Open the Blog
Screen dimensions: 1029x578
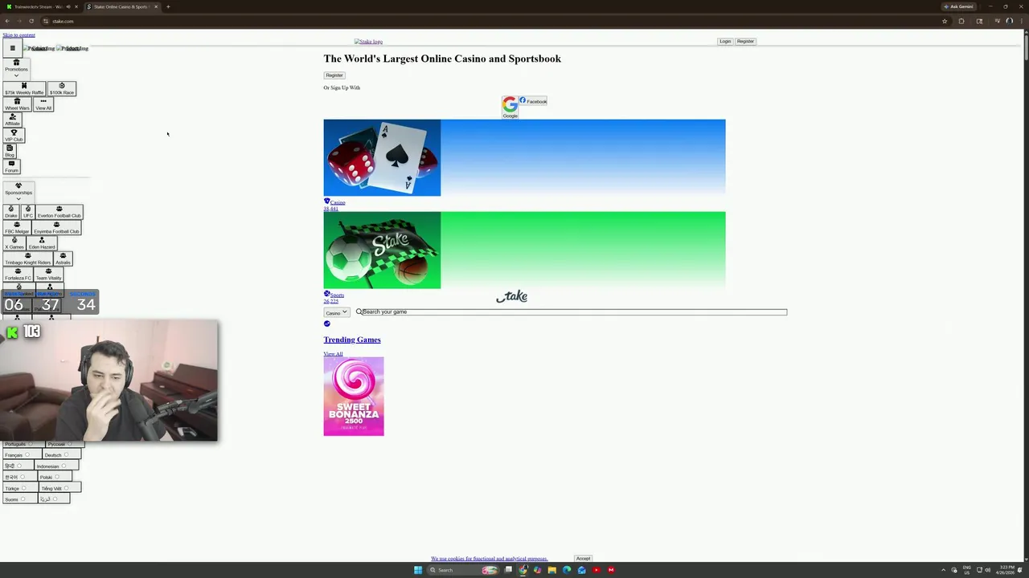click(x=10, y=151)
